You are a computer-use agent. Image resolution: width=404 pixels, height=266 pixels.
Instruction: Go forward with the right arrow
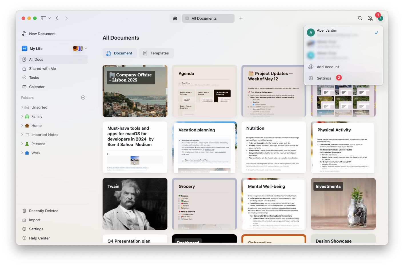pyautogui.click(x=66, y=18)
